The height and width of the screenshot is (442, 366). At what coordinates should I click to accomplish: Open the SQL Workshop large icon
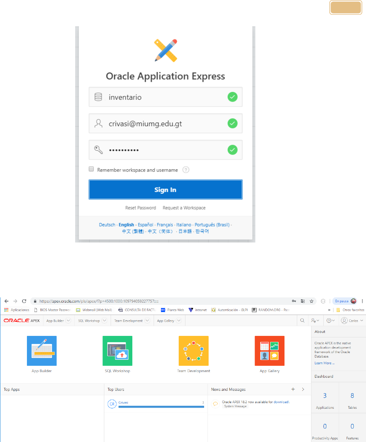click(x=117, y=351)
